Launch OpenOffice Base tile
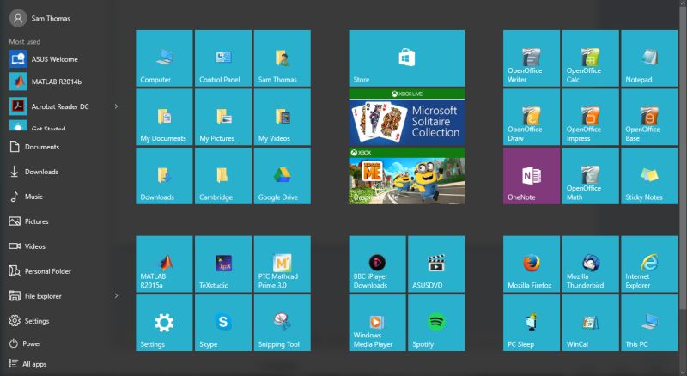Image resolution: width=687 pixels, height=376 pixels. pos(649,117)
